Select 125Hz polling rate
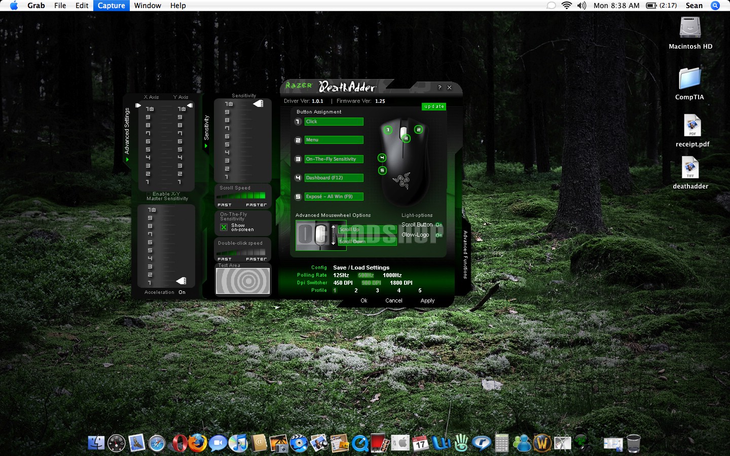This screenshot has width=730, height=456. click(x=341, y=276)
